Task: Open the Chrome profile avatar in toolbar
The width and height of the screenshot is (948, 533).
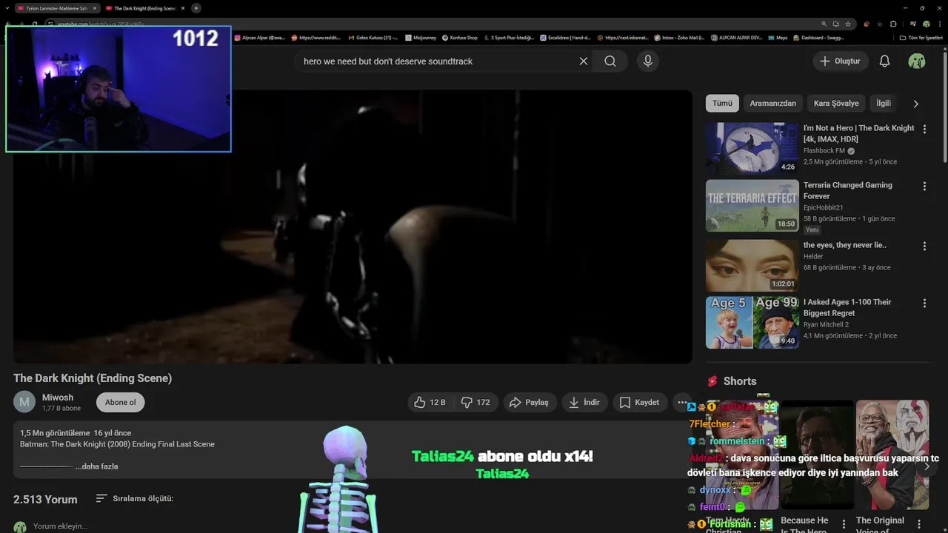Action: (926, 24)
